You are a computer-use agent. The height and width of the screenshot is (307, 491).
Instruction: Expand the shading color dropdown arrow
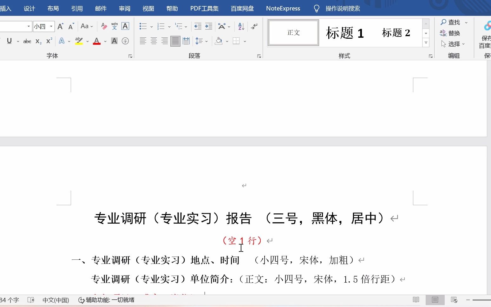227,41
